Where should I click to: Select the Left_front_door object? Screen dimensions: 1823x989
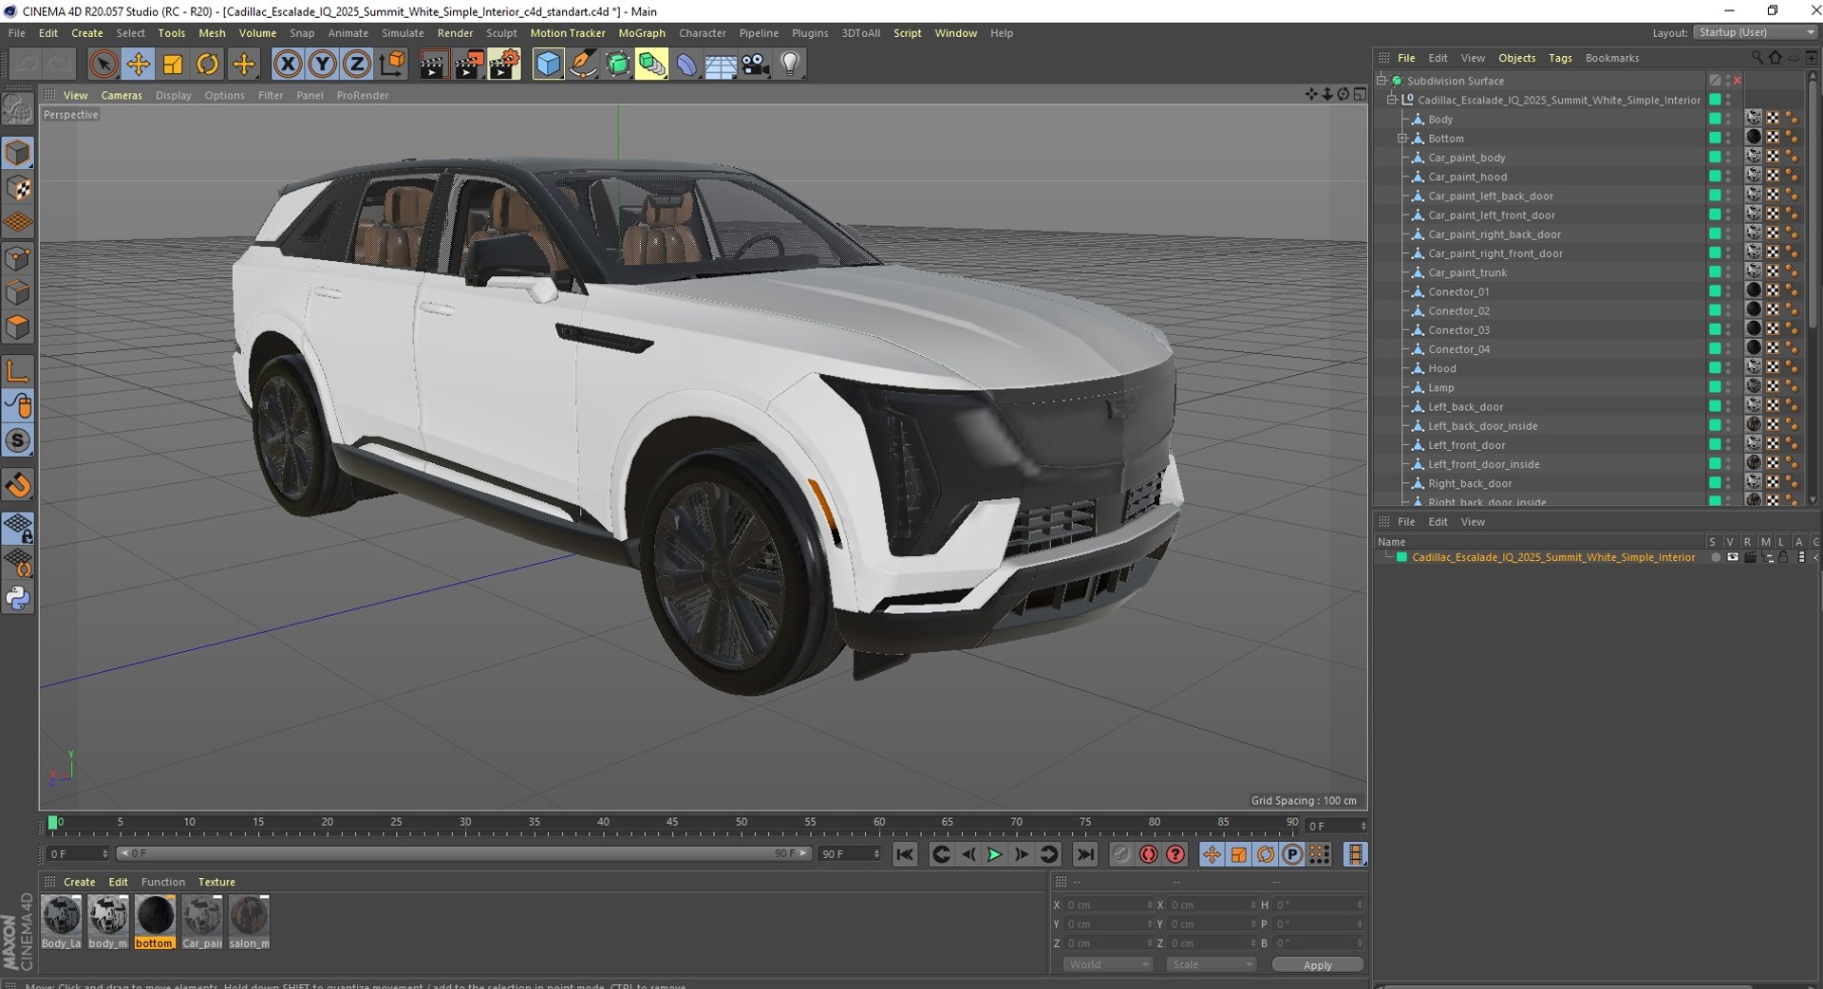[x=1466, y=445]
